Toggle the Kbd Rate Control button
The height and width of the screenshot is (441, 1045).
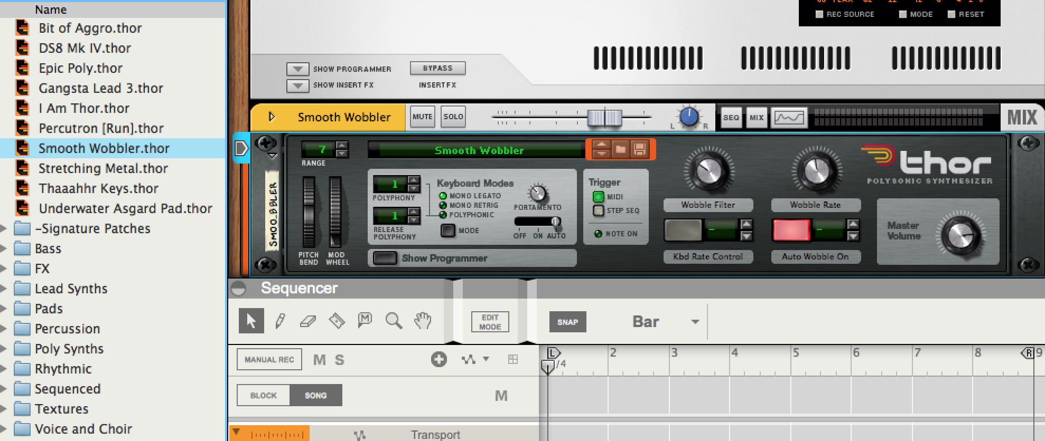[x=683, y=230]
